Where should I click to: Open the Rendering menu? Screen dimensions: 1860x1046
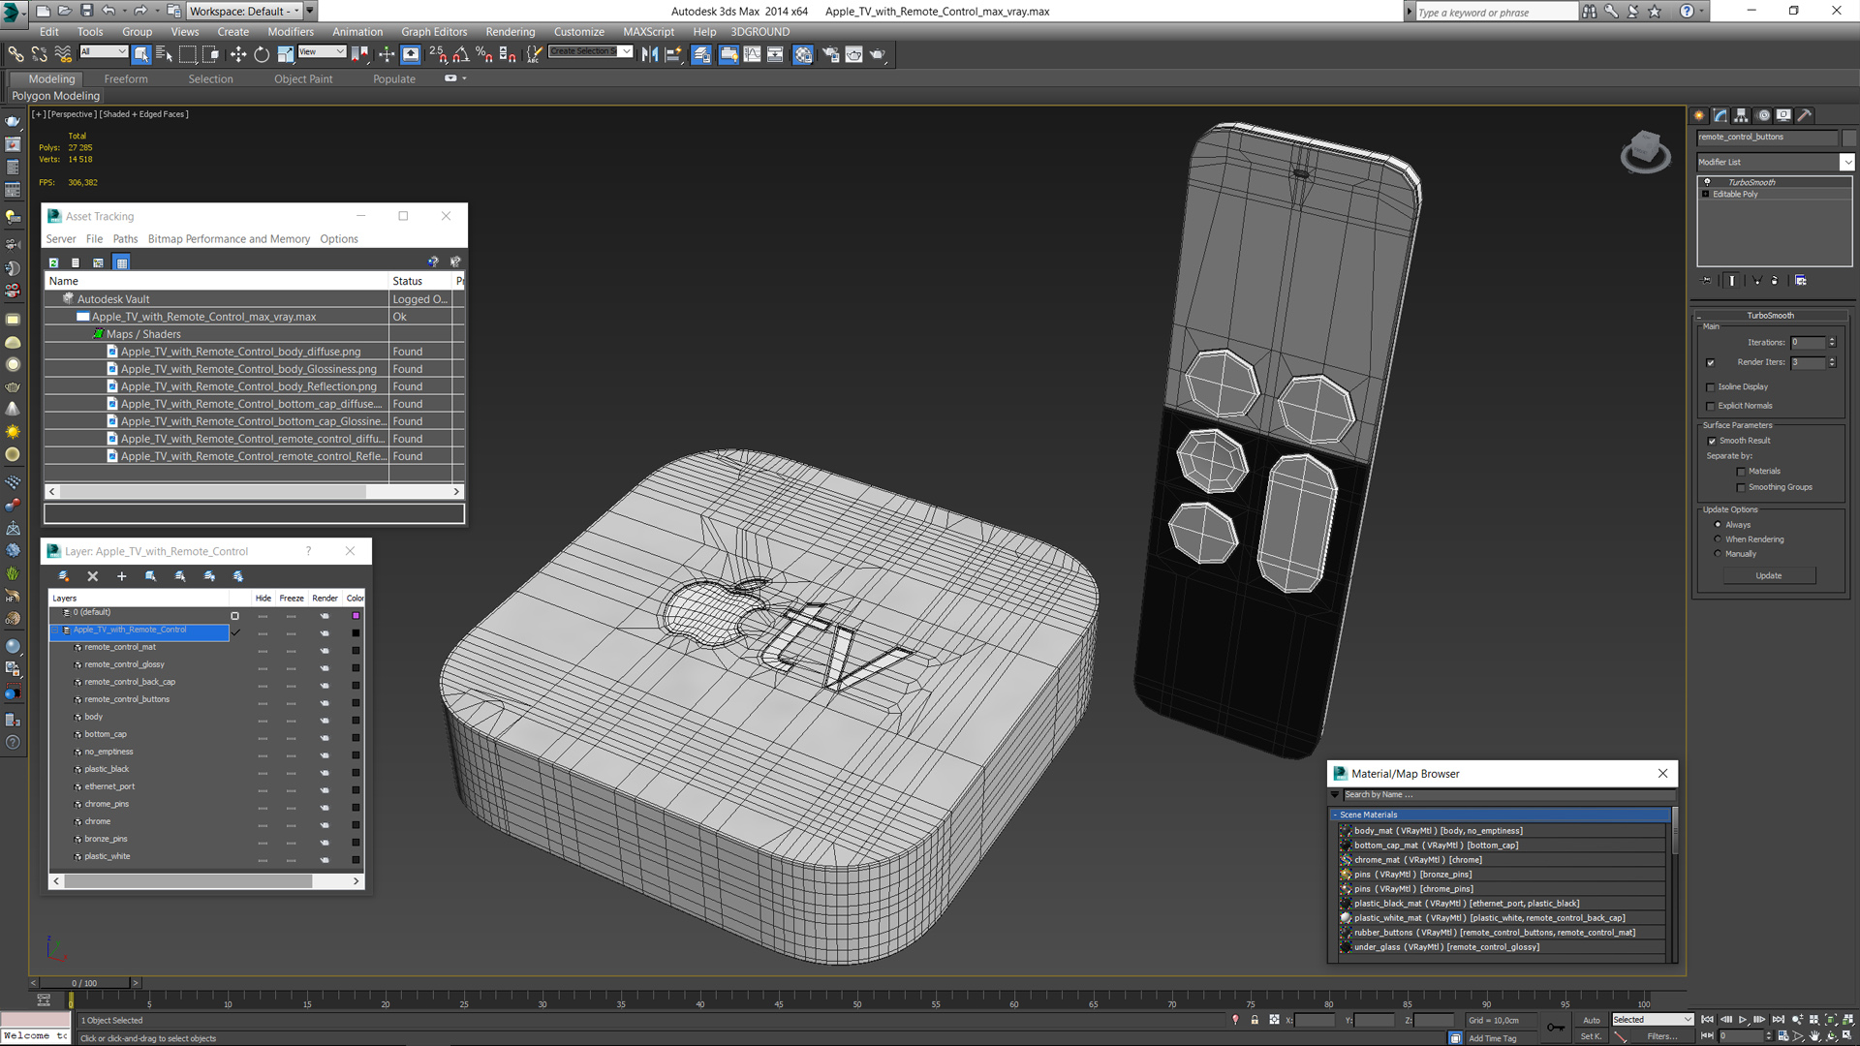(x=511, y=32)
